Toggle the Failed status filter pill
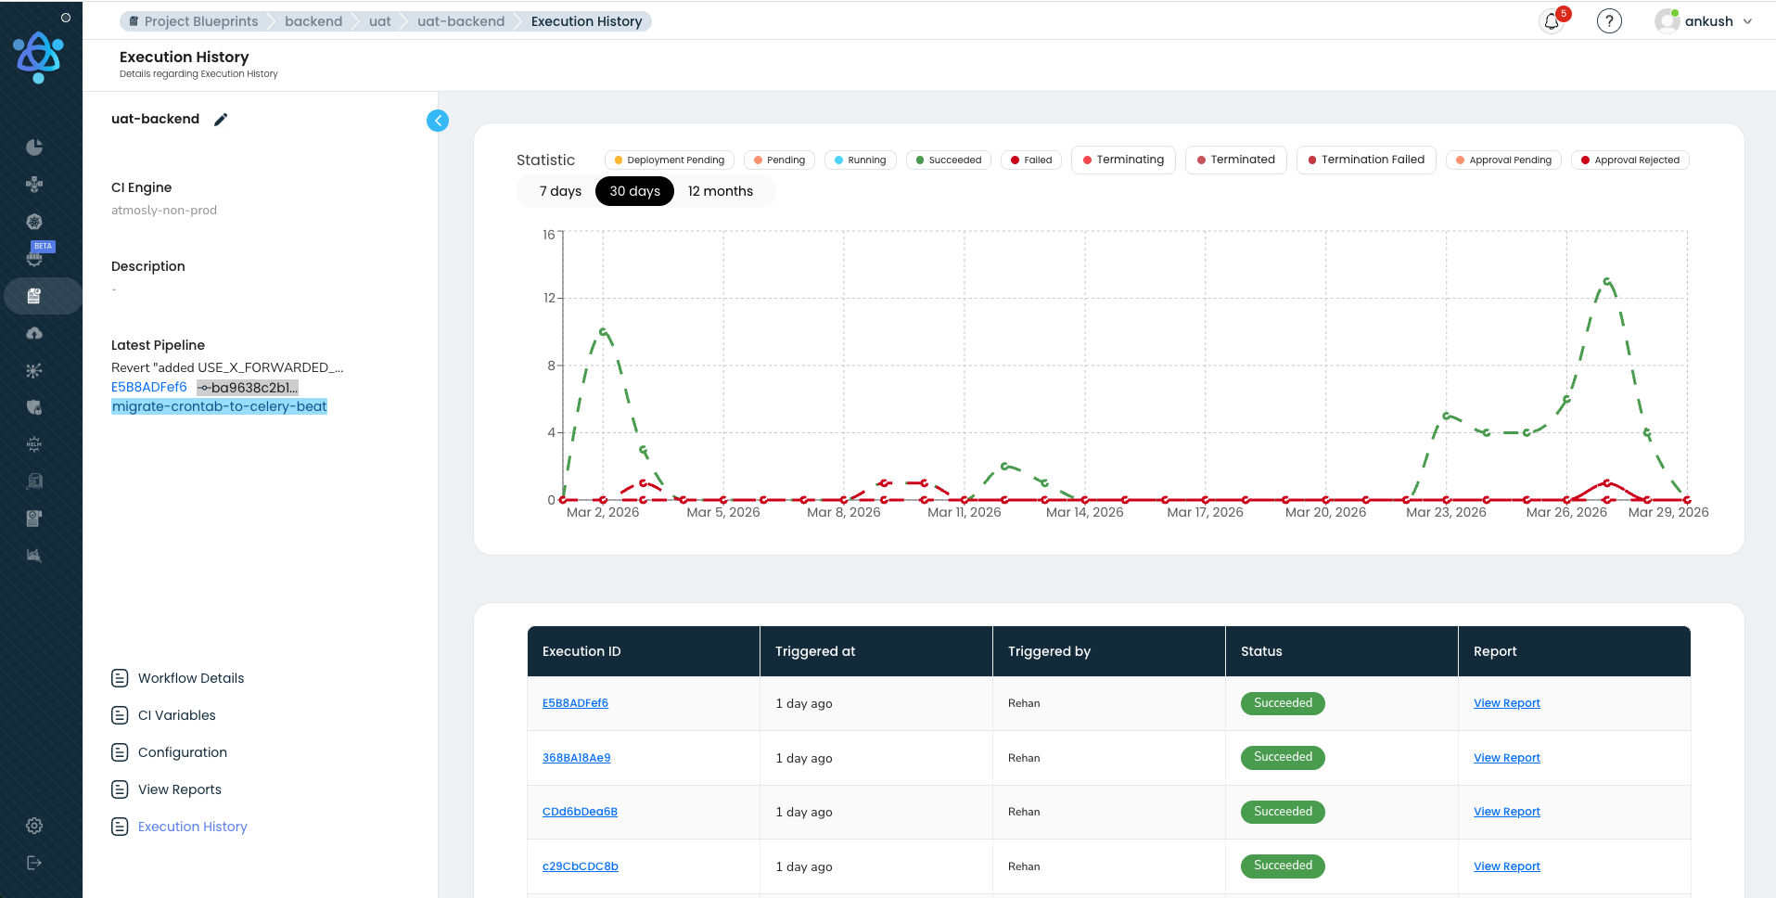The image size is (1776, 898). (x=1030, y=160)
